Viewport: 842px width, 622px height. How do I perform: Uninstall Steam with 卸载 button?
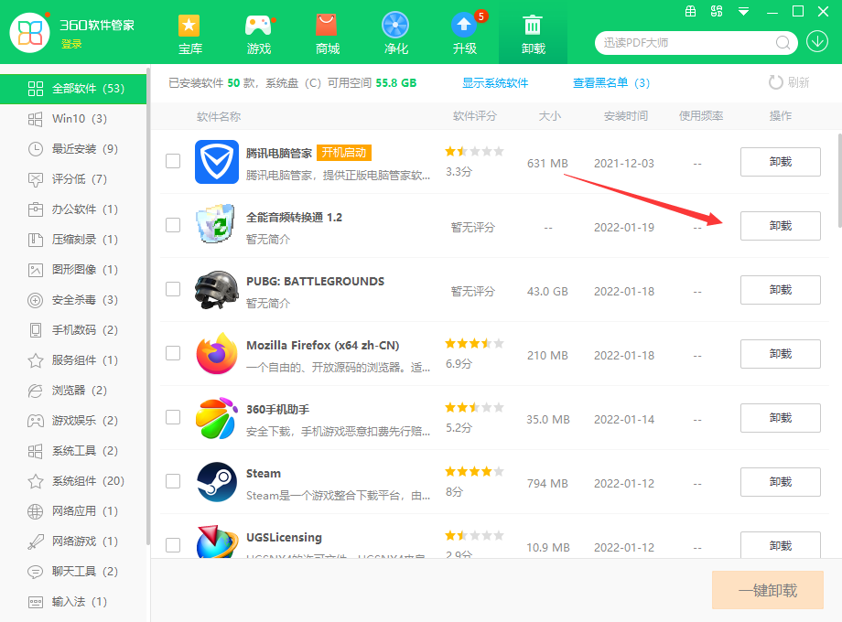[781, 482]
